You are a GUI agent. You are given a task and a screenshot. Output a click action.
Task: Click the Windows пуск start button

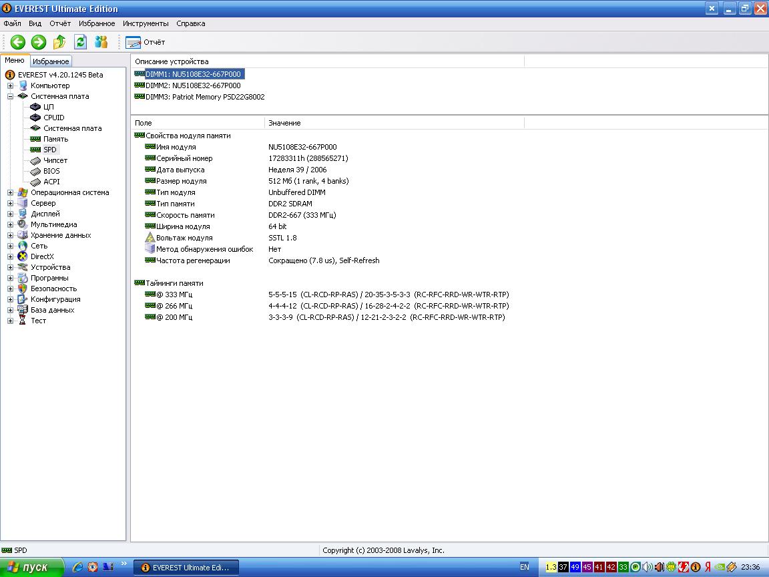(x=31, y=567)
